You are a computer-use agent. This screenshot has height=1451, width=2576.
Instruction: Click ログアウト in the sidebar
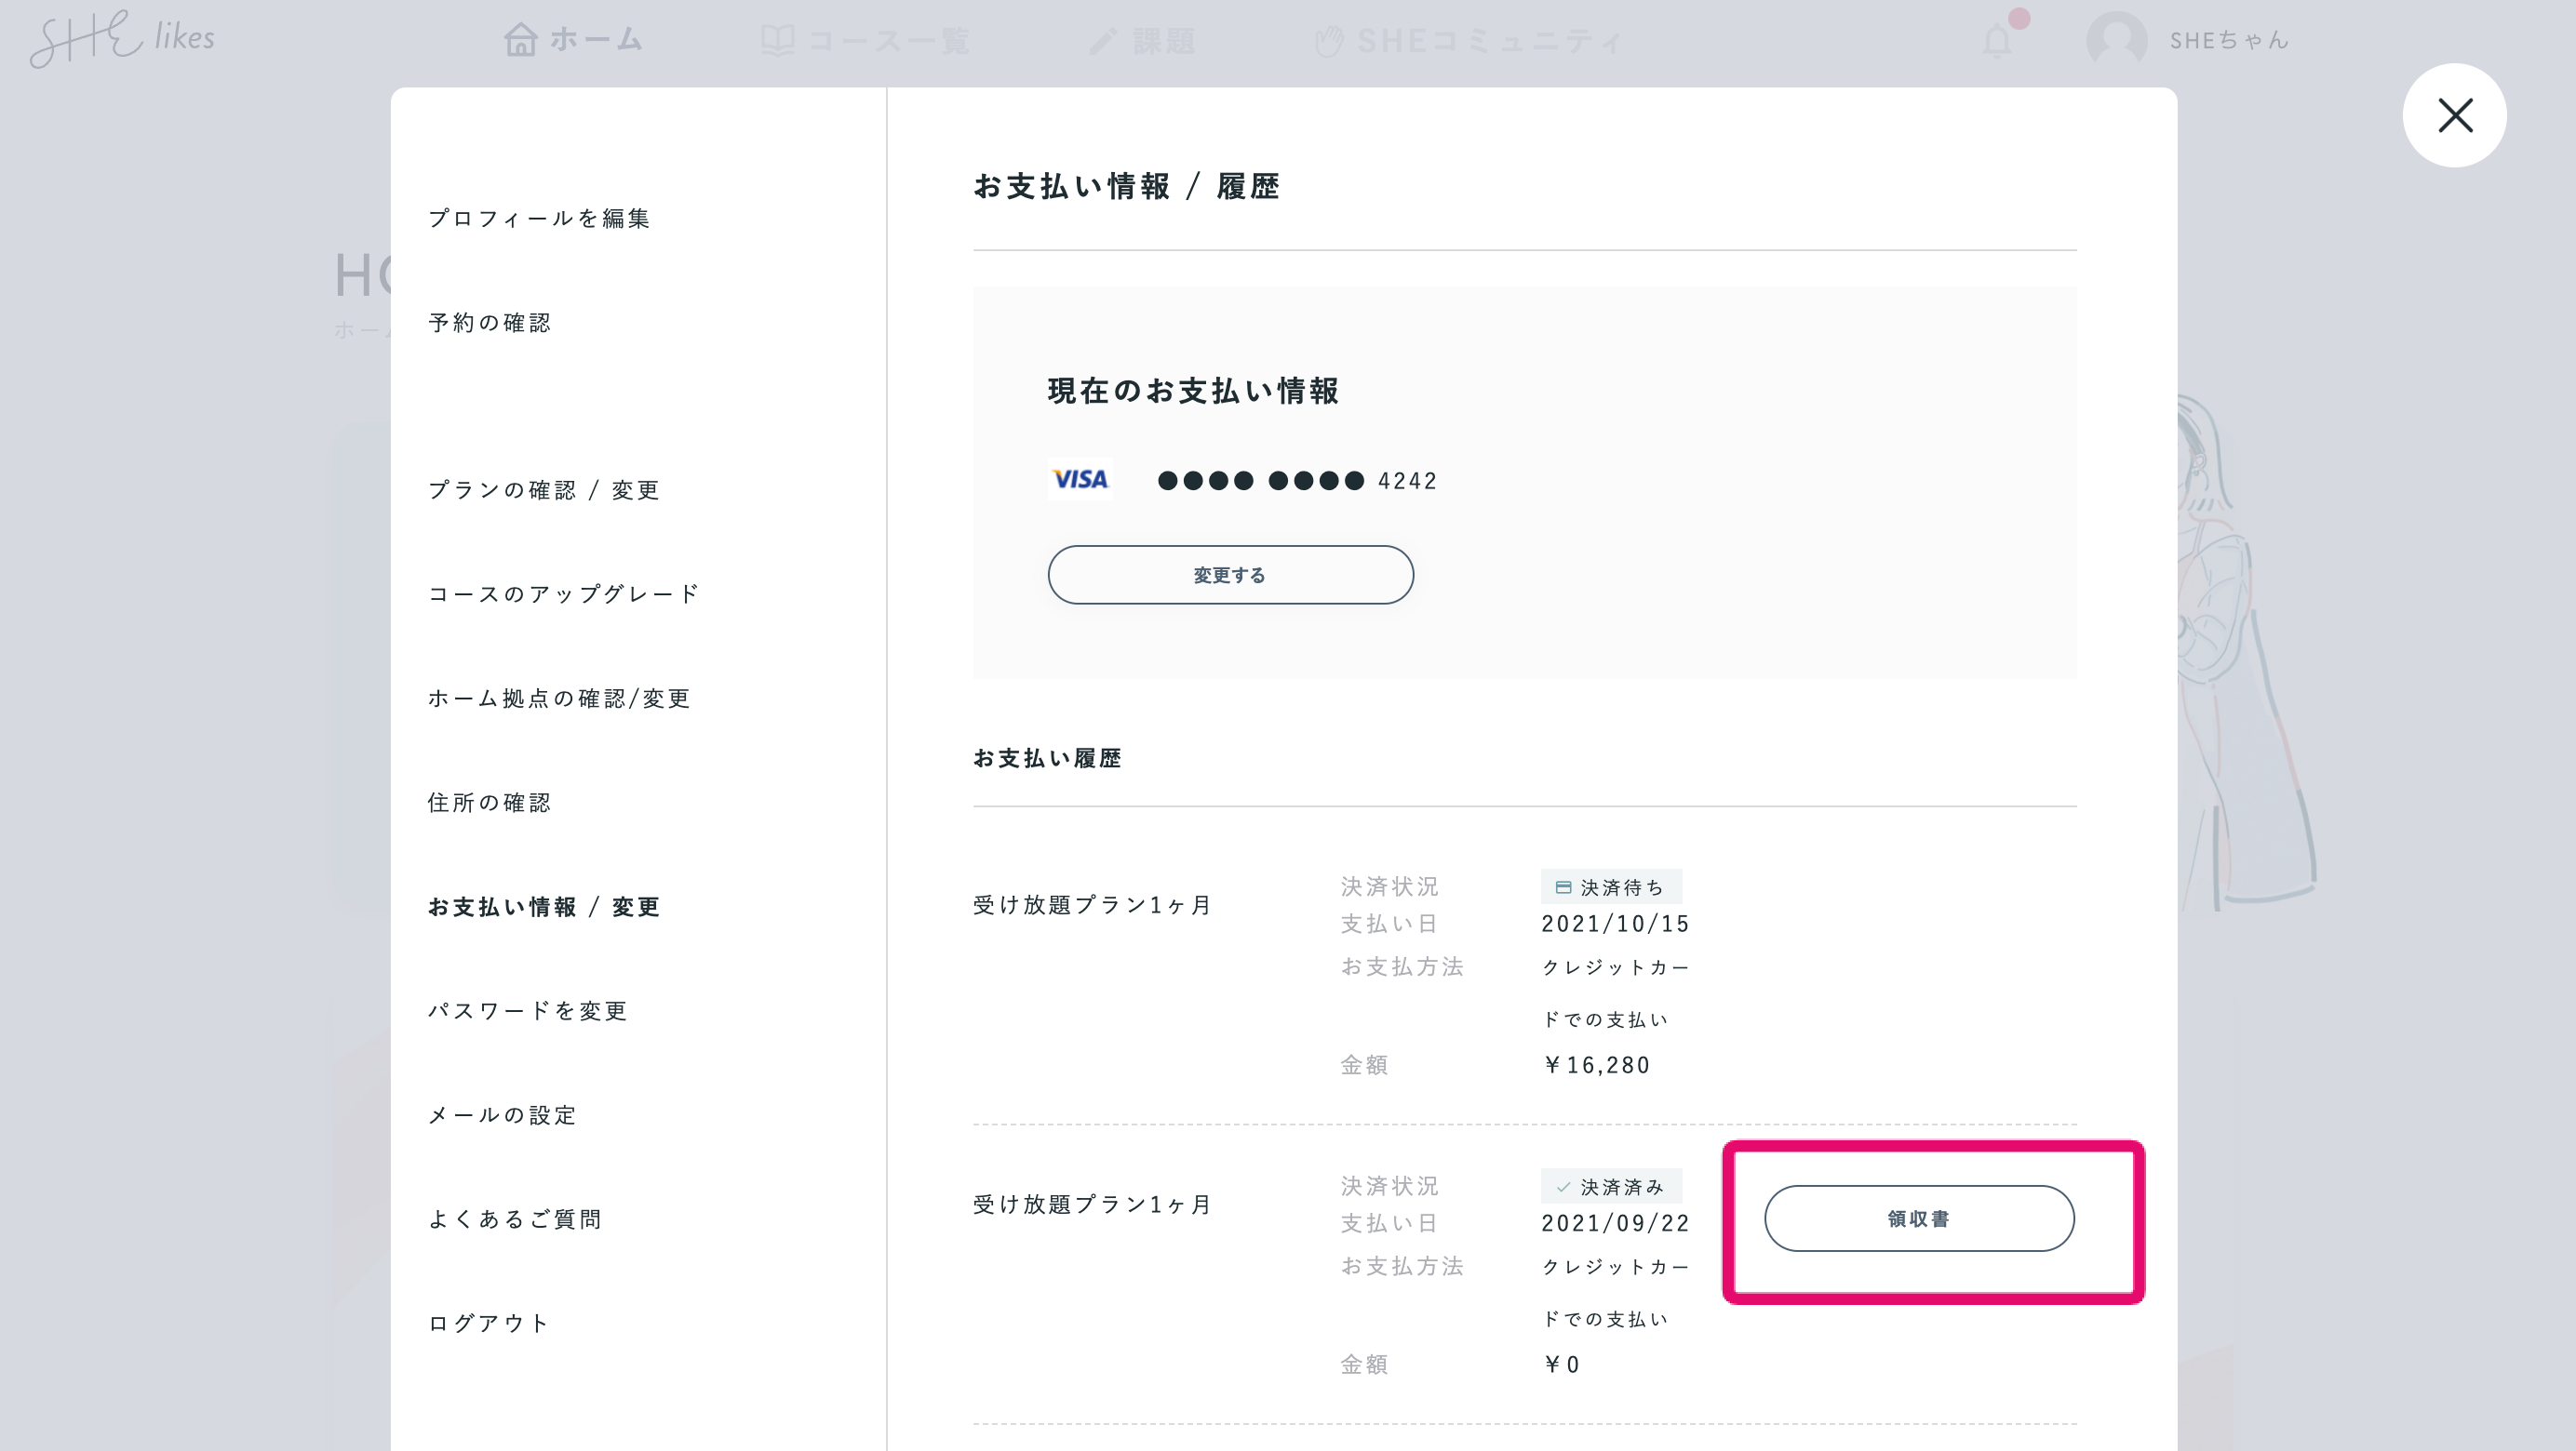pyautogui.click(x=489, y=1323)
